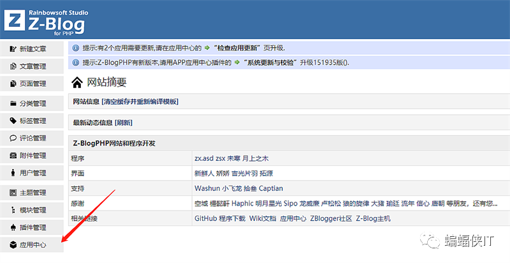Click the 程序 row label
Viewport: 510px width, 263px height.
tap(78, 158)
